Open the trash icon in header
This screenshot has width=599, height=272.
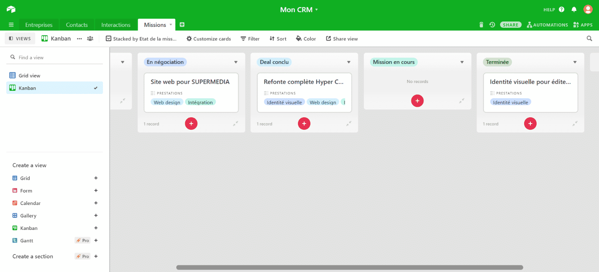(x=481, y=25)
